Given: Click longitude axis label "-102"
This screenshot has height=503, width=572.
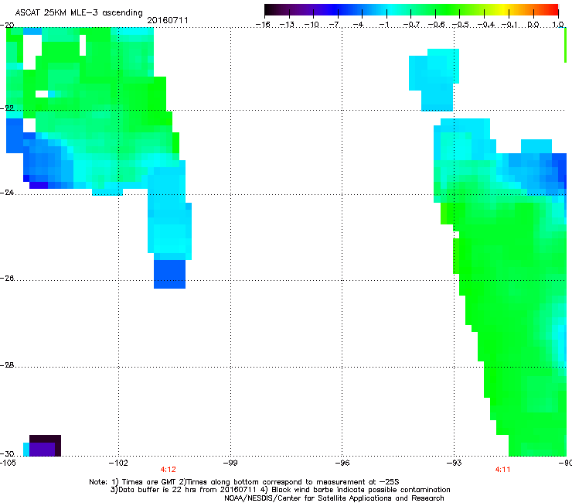Looking at the screenshot, I should [x=118, y=464].
